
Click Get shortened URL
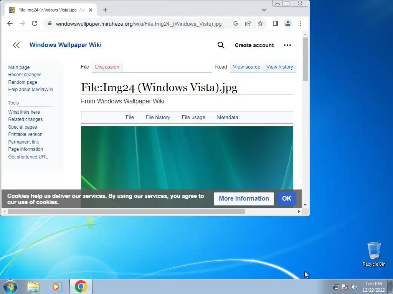coord(28,157)
